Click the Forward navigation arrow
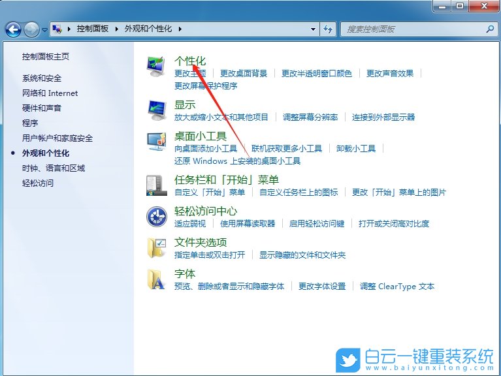This screenshot has width=501, height=376. click(31, 29)
